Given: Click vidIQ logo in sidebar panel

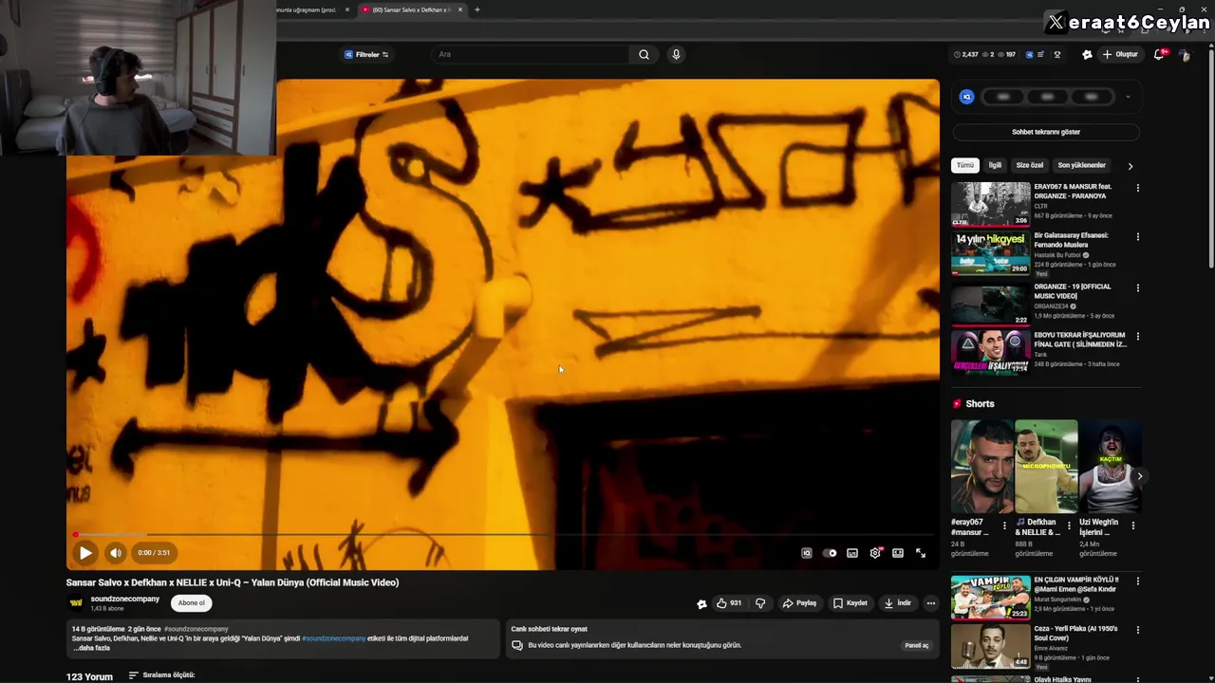Looking at the screenshot, I should [x=966, y=97].
